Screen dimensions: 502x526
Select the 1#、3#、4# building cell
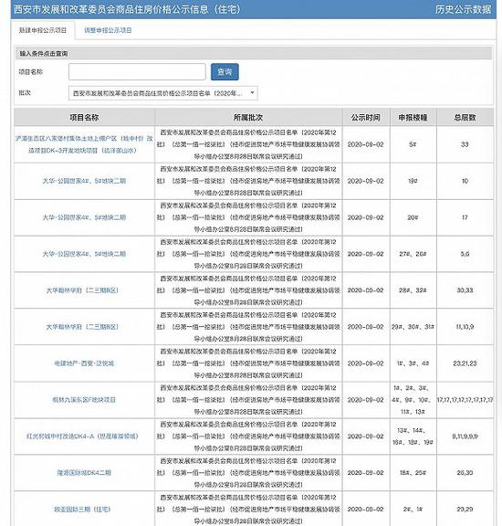[x=413, y=363]
